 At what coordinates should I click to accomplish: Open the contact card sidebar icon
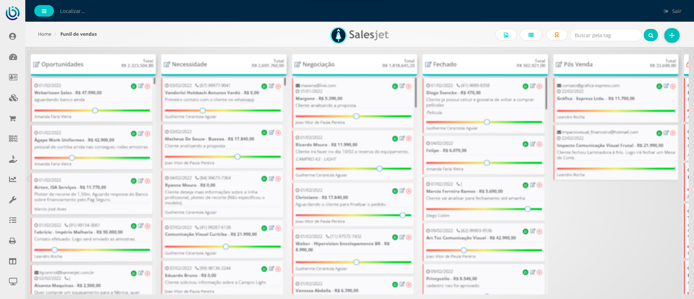tap(13, 77)
